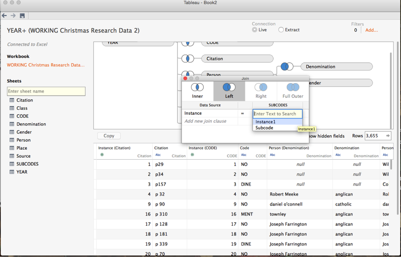Screen dimensions: 401x257
Task: Choose the Full Outer join type
Action: click(293, 91)
